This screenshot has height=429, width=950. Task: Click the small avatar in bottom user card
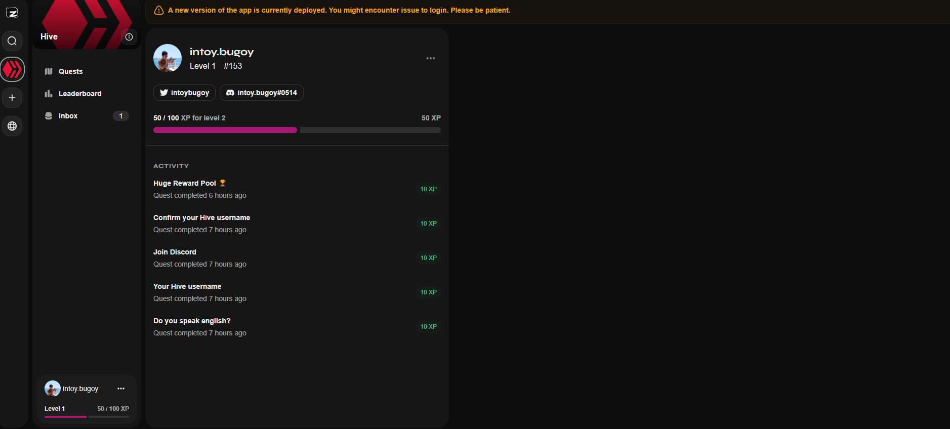tap(52, 389)
